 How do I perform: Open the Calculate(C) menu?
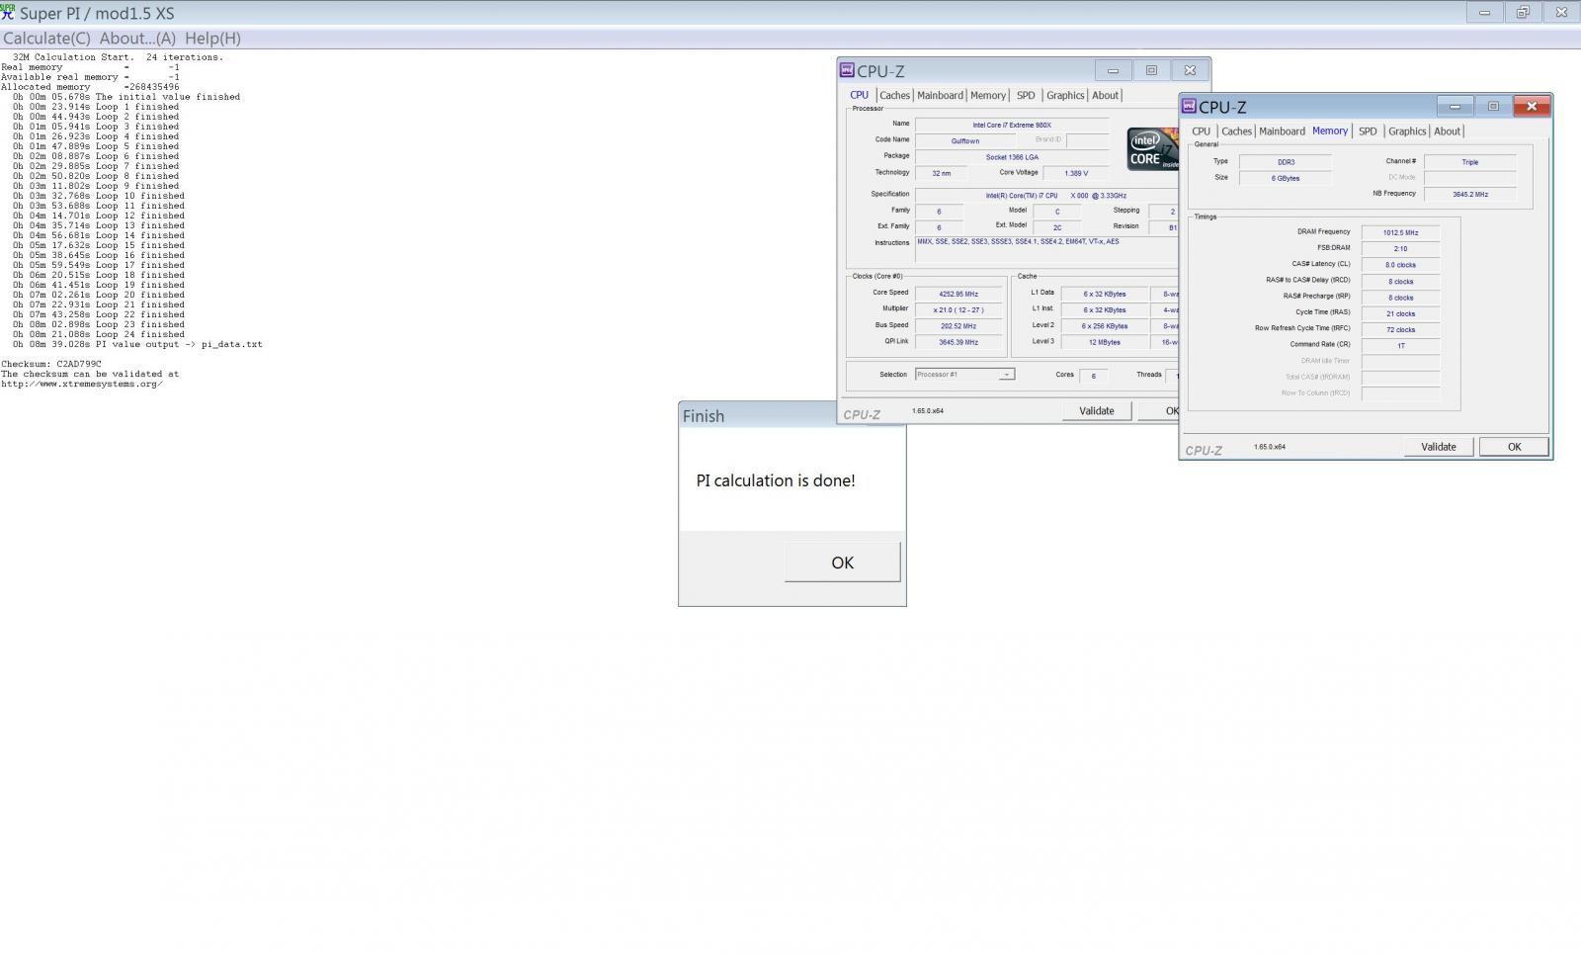46,38
